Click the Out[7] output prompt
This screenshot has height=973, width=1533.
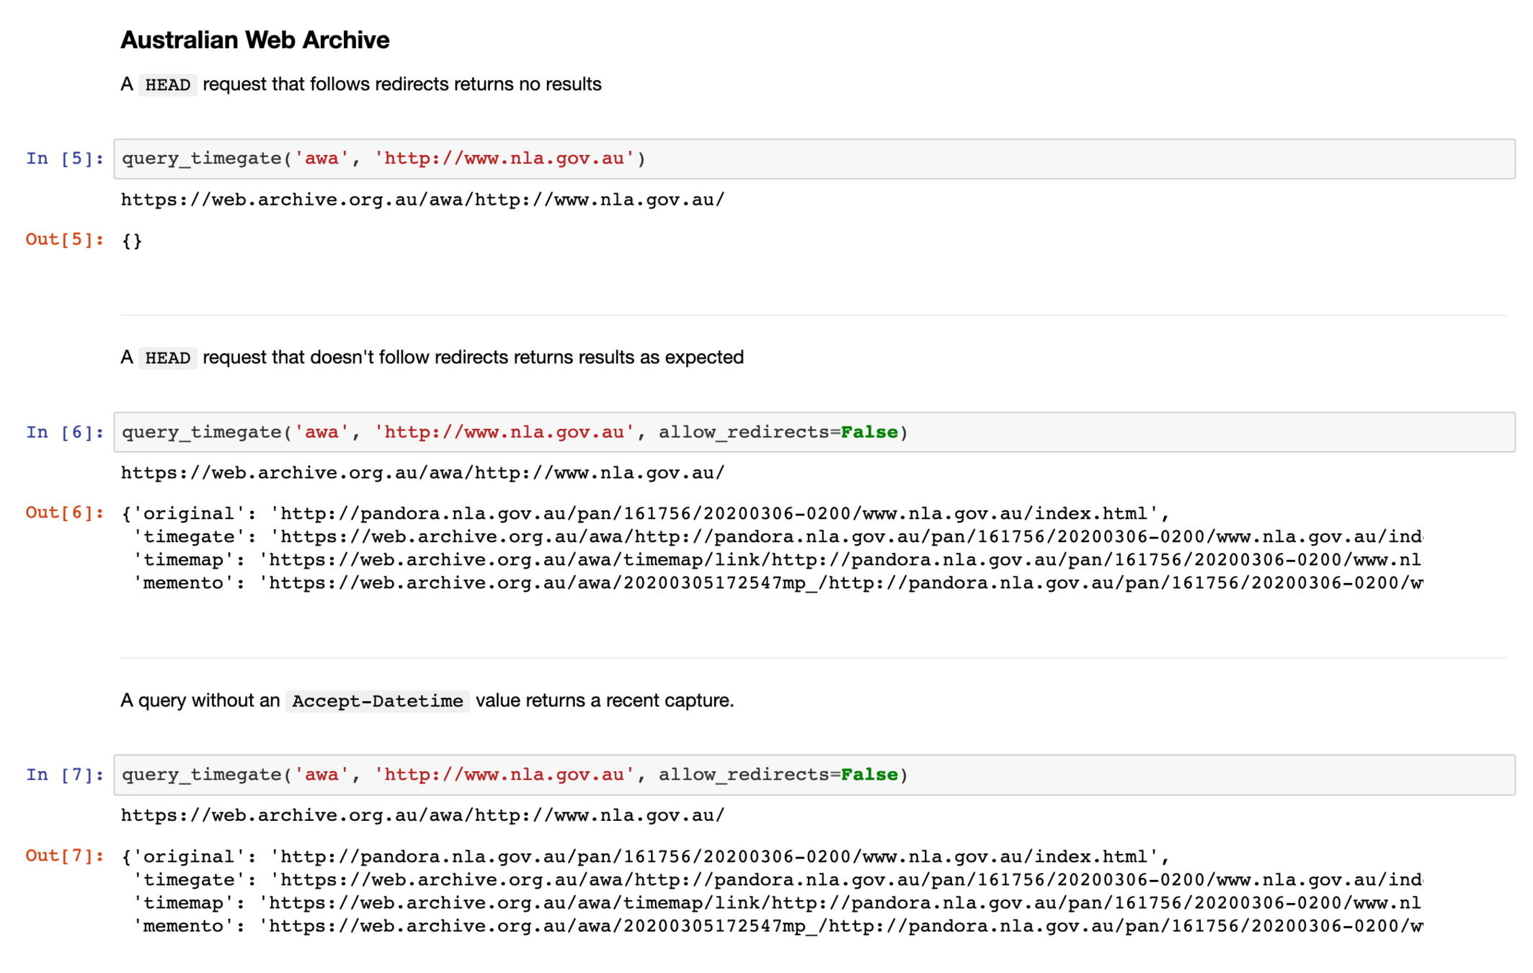(x=65, y=856)
